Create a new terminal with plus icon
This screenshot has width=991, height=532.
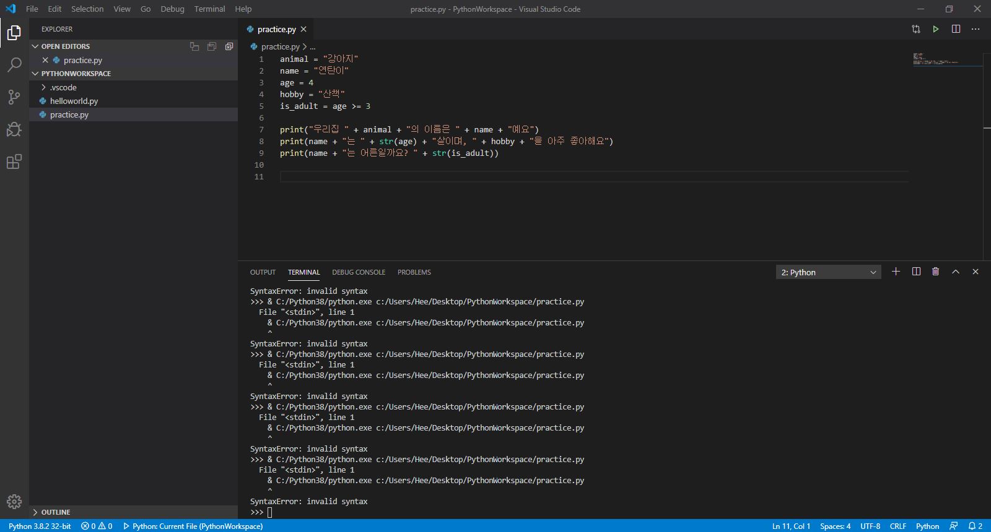click(x=896, y=272)
